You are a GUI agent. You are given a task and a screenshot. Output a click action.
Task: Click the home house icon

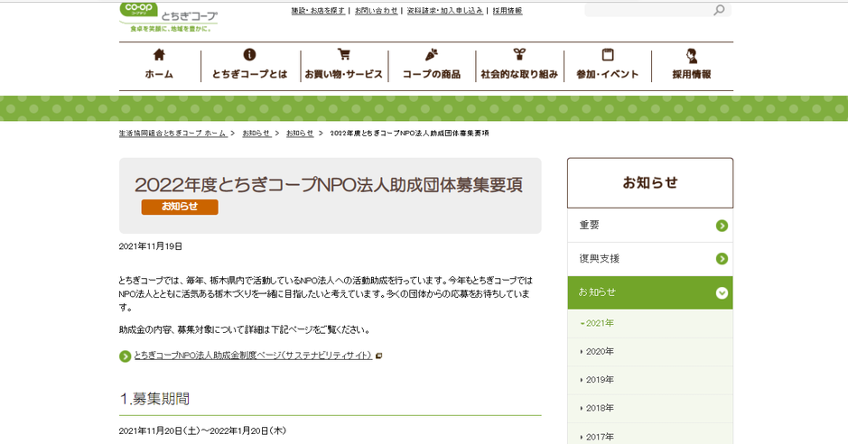click(x=159, y=54)
